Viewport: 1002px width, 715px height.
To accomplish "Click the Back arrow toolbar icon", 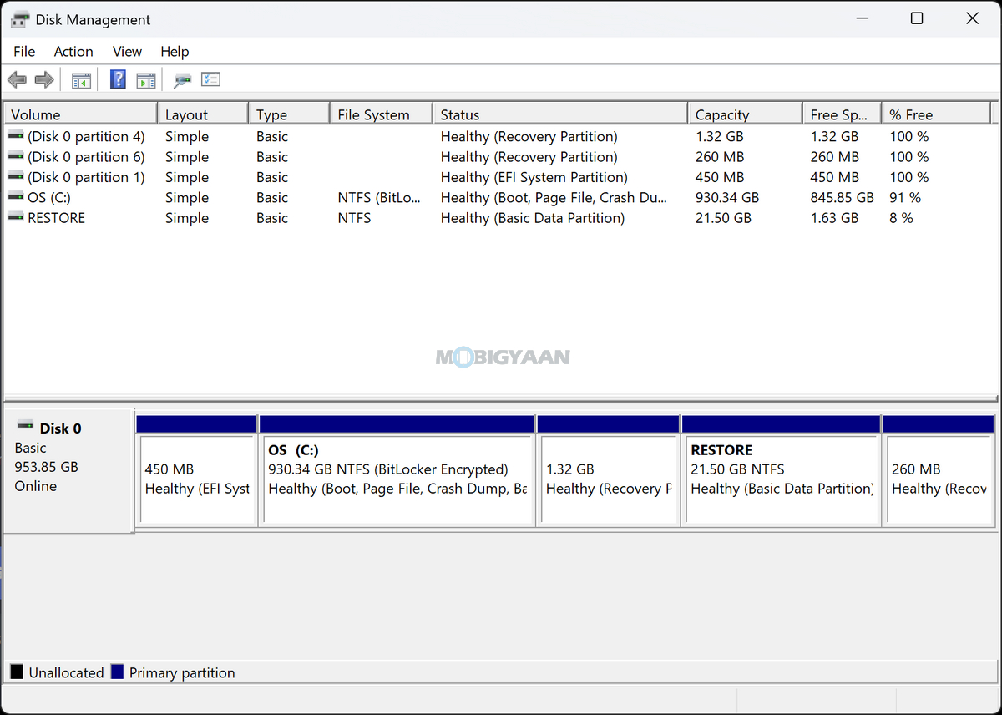I will click(x=17, y=80).
